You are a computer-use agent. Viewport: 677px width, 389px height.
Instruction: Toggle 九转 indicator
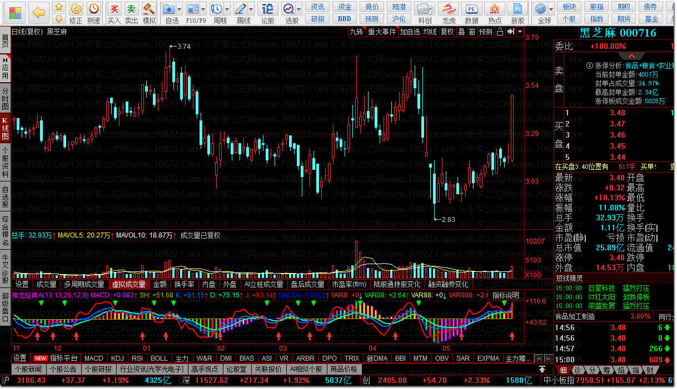click(356, 32)
